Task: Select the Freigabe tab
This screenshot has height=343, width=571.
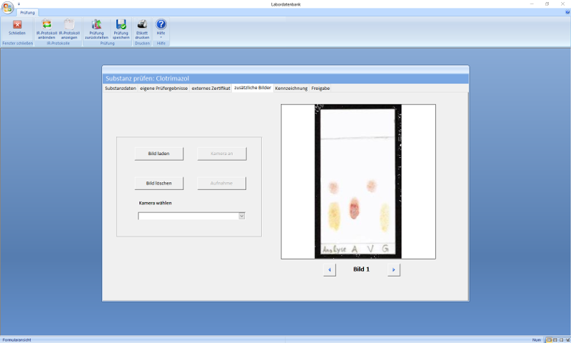Action: 320,88
